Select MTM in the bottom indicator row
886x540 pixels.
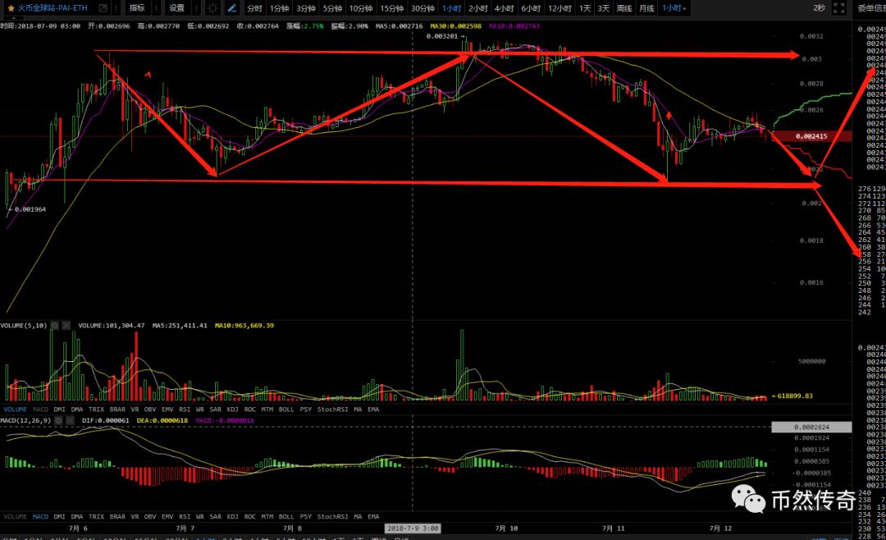(267, 517)
